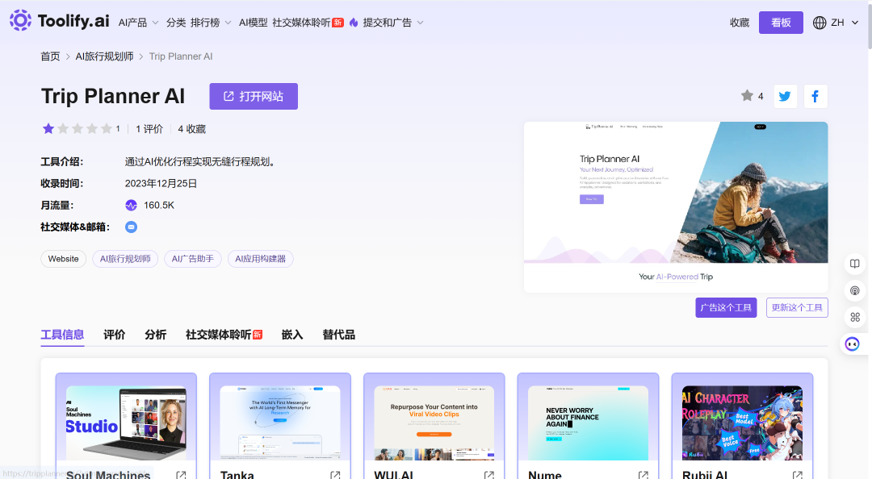The image size is (872, 479).
Task: Switch to the 替代品 tab
Action: [x=338, y=335]
